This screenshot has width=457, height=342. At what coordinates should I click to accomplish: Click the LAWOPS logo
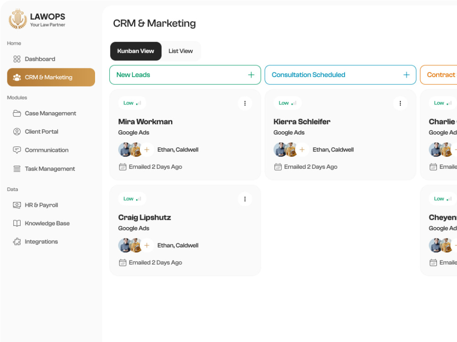pos(37,19)
